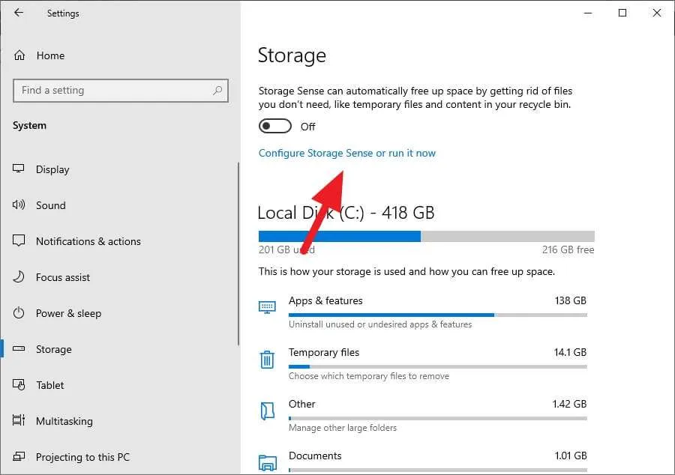Close the Settings window

tap(657, 13)
